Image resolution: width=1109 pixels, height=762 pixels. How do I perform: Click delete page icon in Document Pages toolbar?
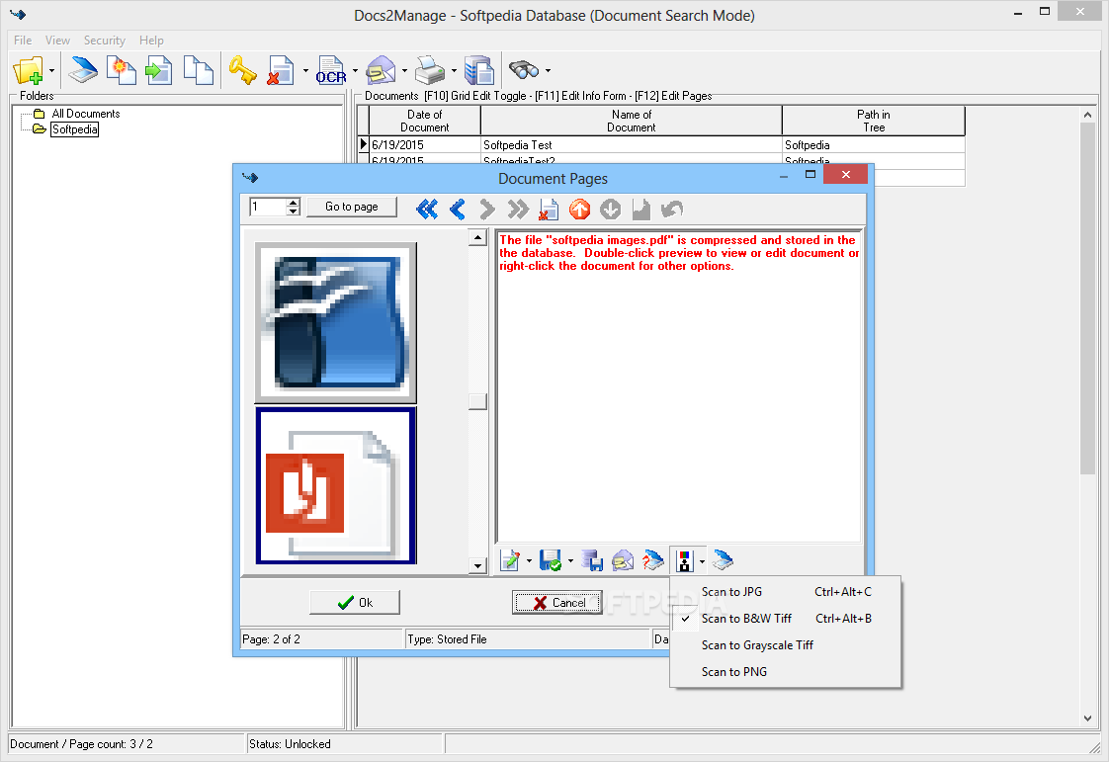[549, 209]
